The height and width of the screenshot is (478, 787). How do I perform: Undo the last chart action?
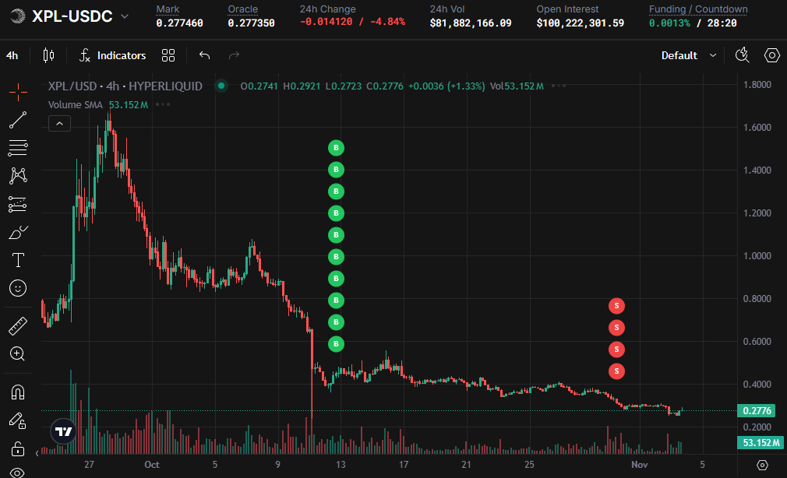[x=204, y=55]
